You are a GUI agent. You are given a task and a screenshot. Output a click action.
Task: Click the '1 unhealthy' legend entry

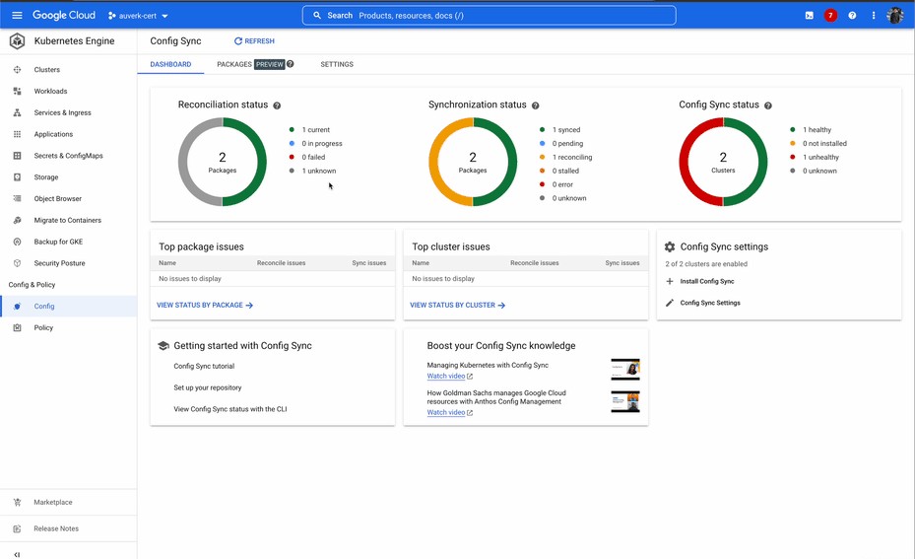point(815,157)
